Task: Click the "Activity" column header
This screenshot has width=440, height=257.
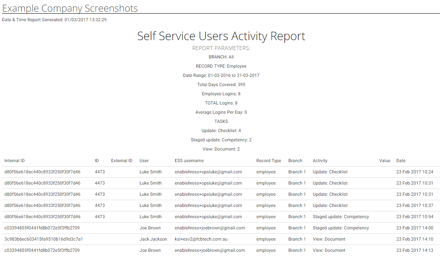Action: pyautogui.click(x=320, y=161)
